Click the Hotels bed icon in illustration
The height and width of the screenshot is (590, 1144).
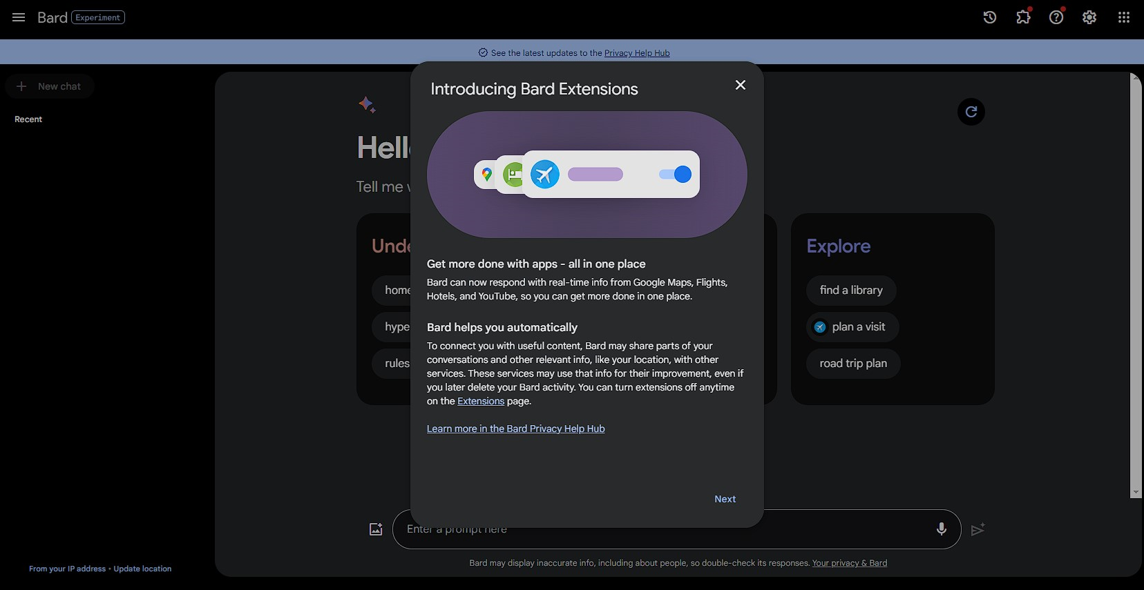515,175
